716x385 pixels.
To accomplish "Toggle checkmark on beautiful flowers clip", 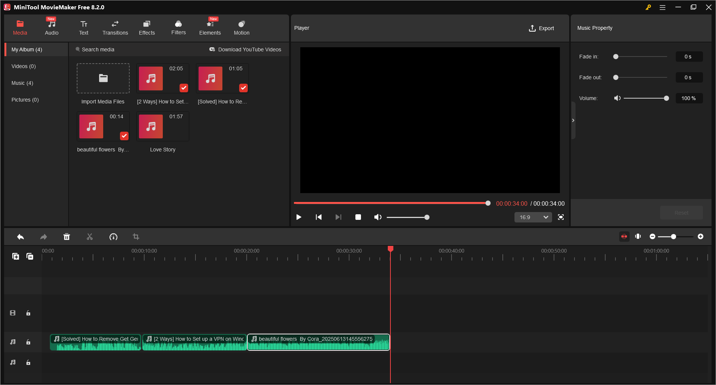I will point(124,136).
